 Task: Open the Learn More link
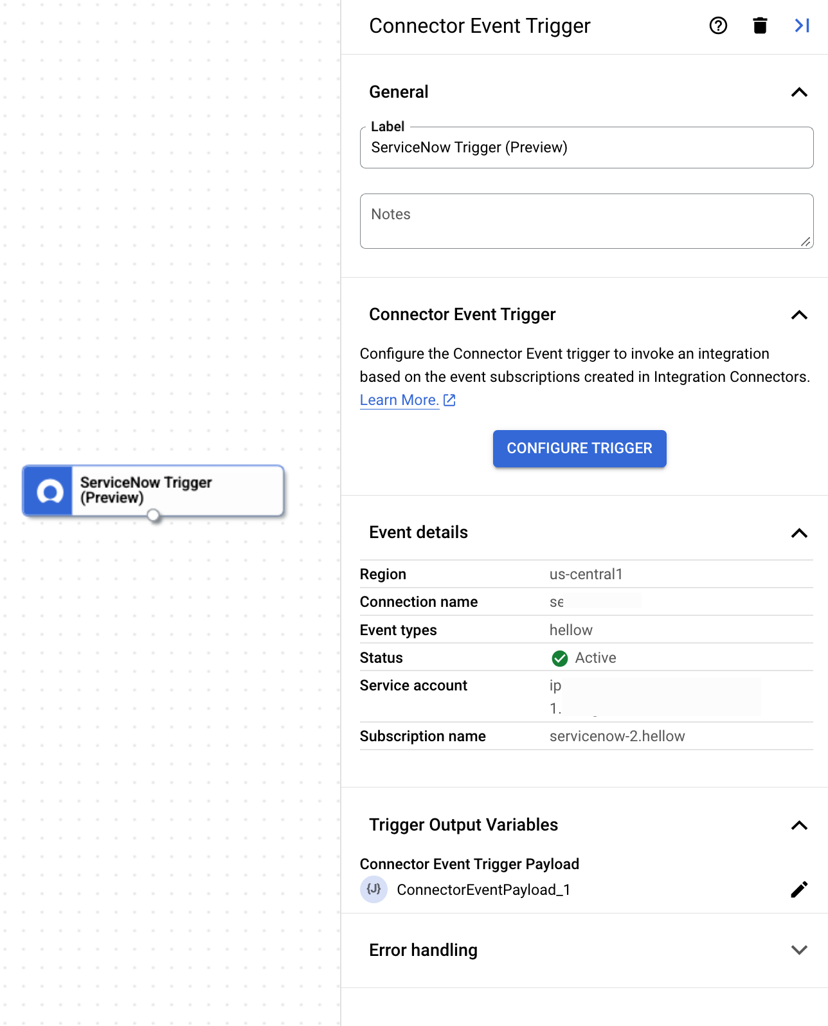(x=399, y=400)
